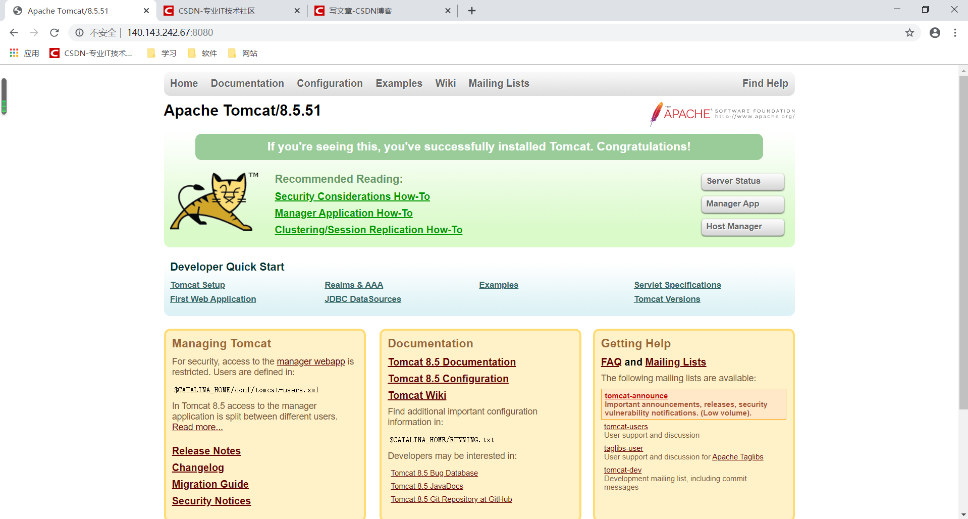This screenshot has height=519, width=968.
Task: Open CSDN bookmark in bookmarks bar
Action: click(91, 53)
